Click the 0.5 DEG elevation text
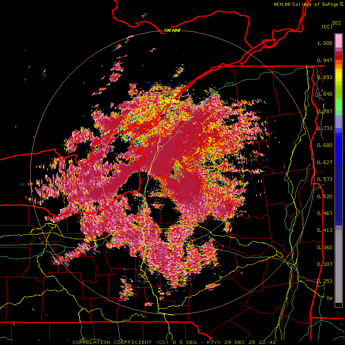 [185, 342]
